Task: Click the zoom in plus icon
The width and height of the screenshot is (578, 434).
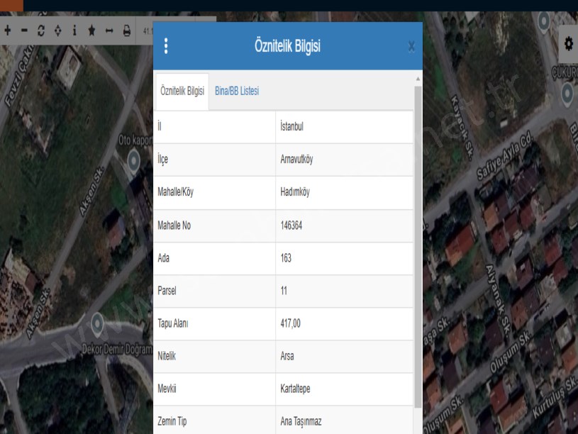Action: point(8,32)
